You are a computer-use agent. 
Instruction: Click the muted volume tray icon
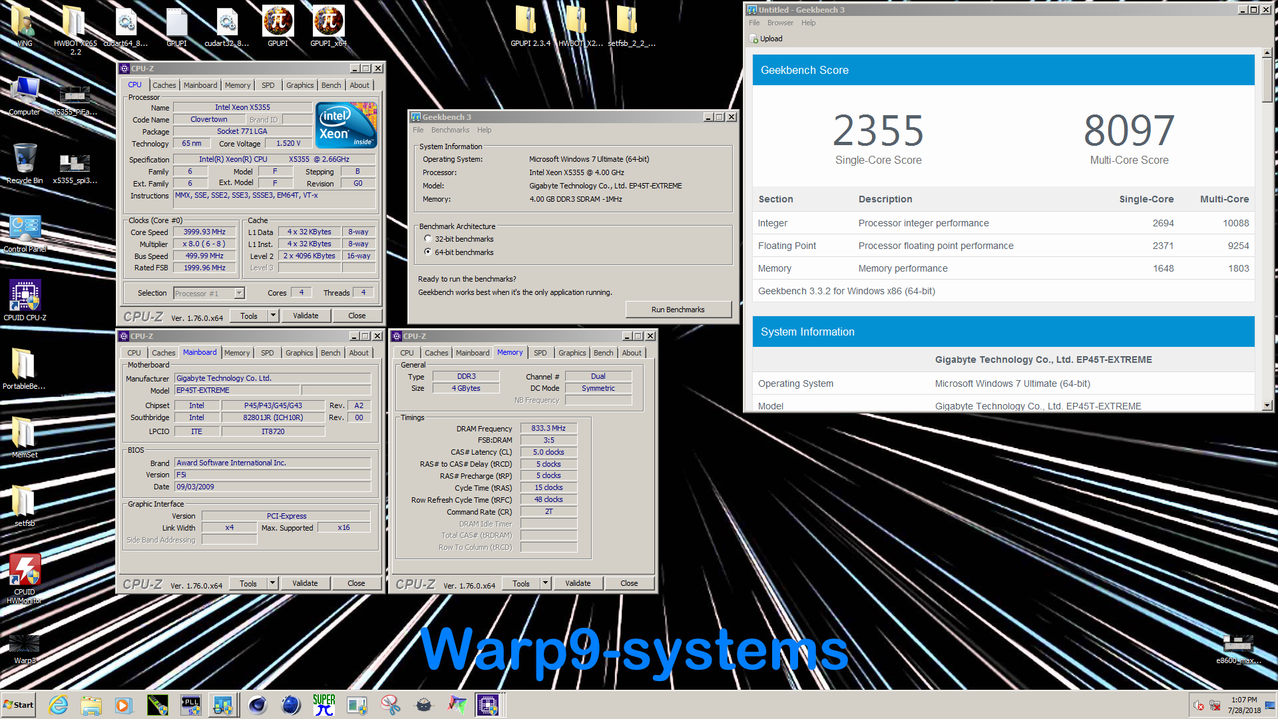click(x=1199, y=706)
